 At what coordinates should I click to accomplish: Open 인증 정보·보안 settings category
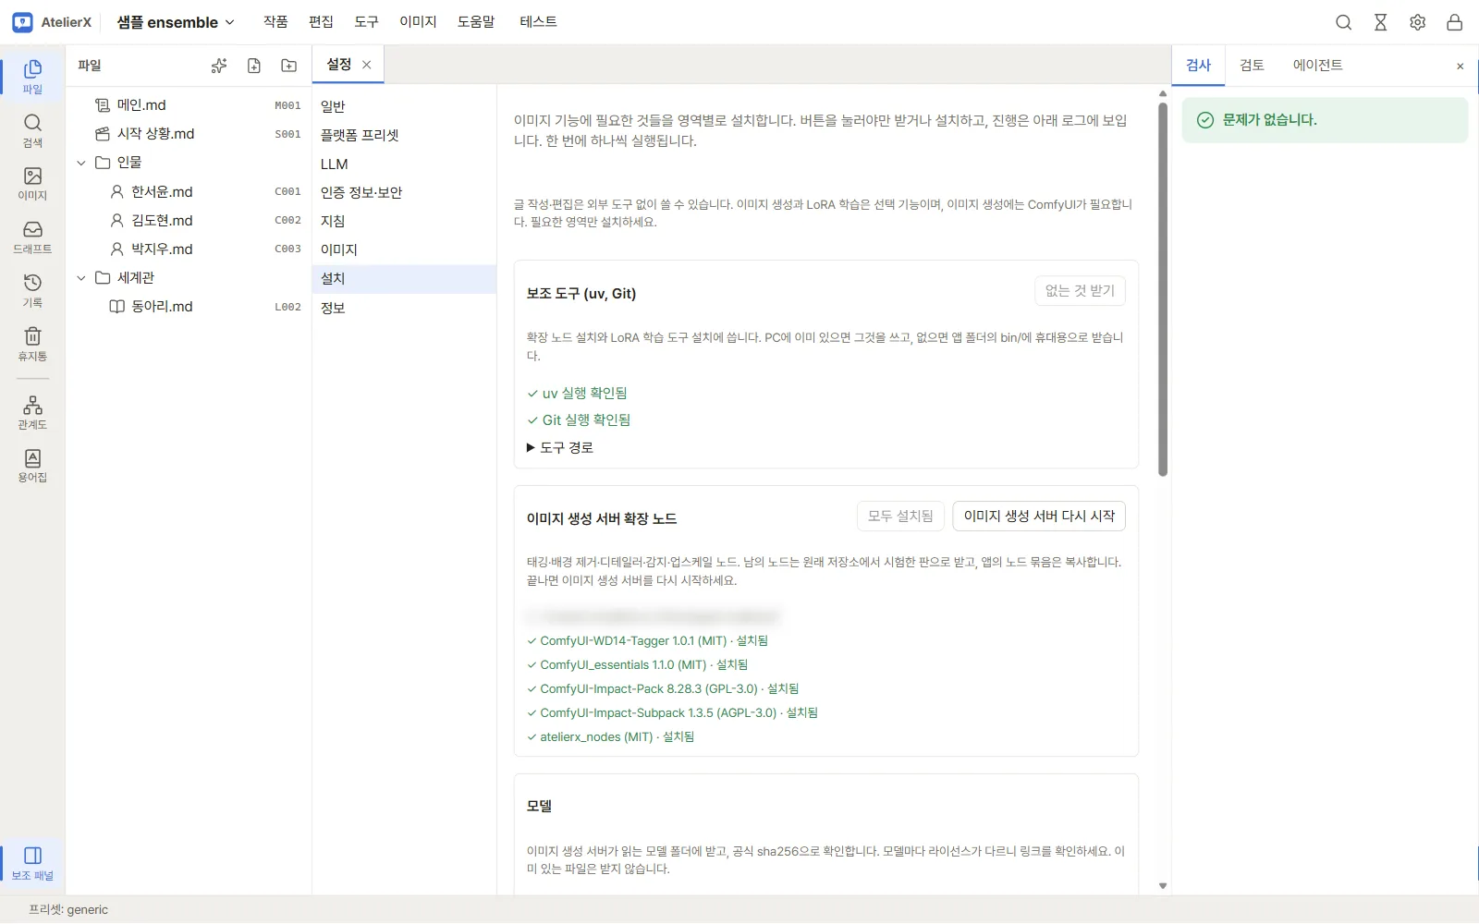pyautogui.click(x=404, y=192)
